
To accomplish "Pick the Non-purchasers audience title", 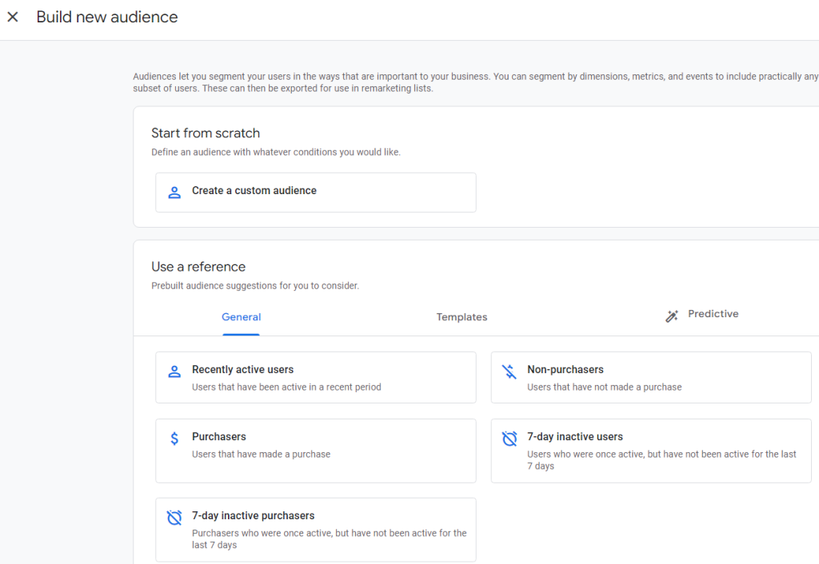I will click(565, 370).
